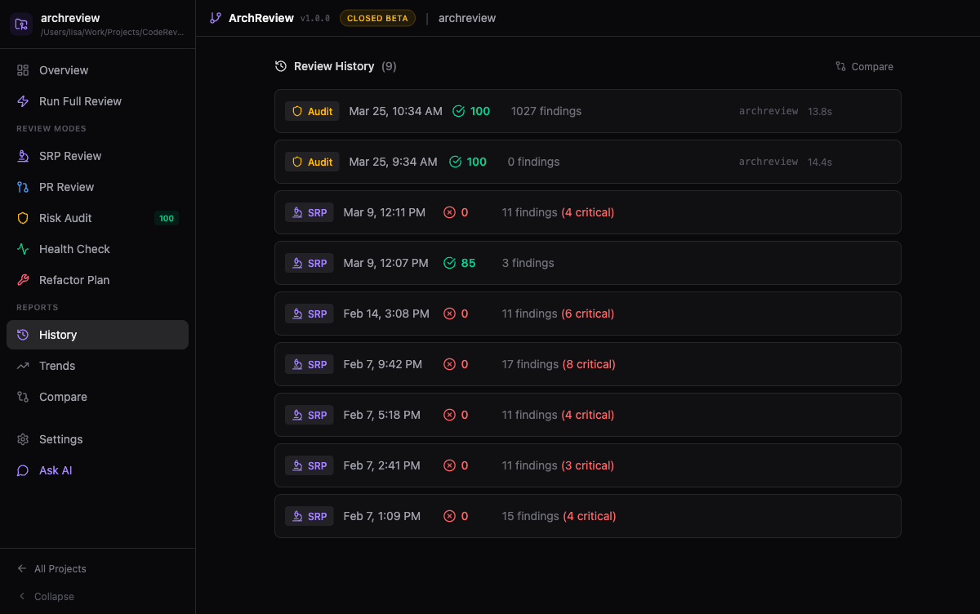Screen dimensions: 980x614
Task: Click the SRP badge on the Feb 14 entry
Action: (x=310, y=314)
